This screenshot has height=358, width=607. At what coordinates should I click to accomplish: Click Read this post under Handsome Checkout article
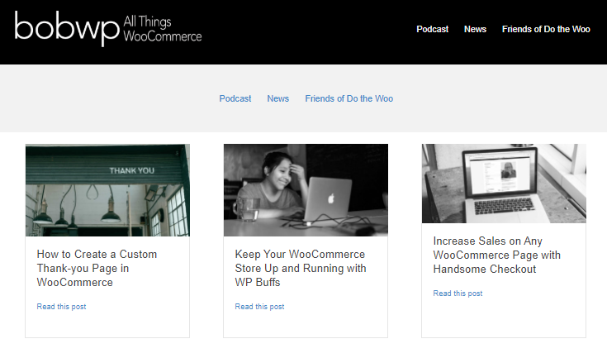point(458,294)
